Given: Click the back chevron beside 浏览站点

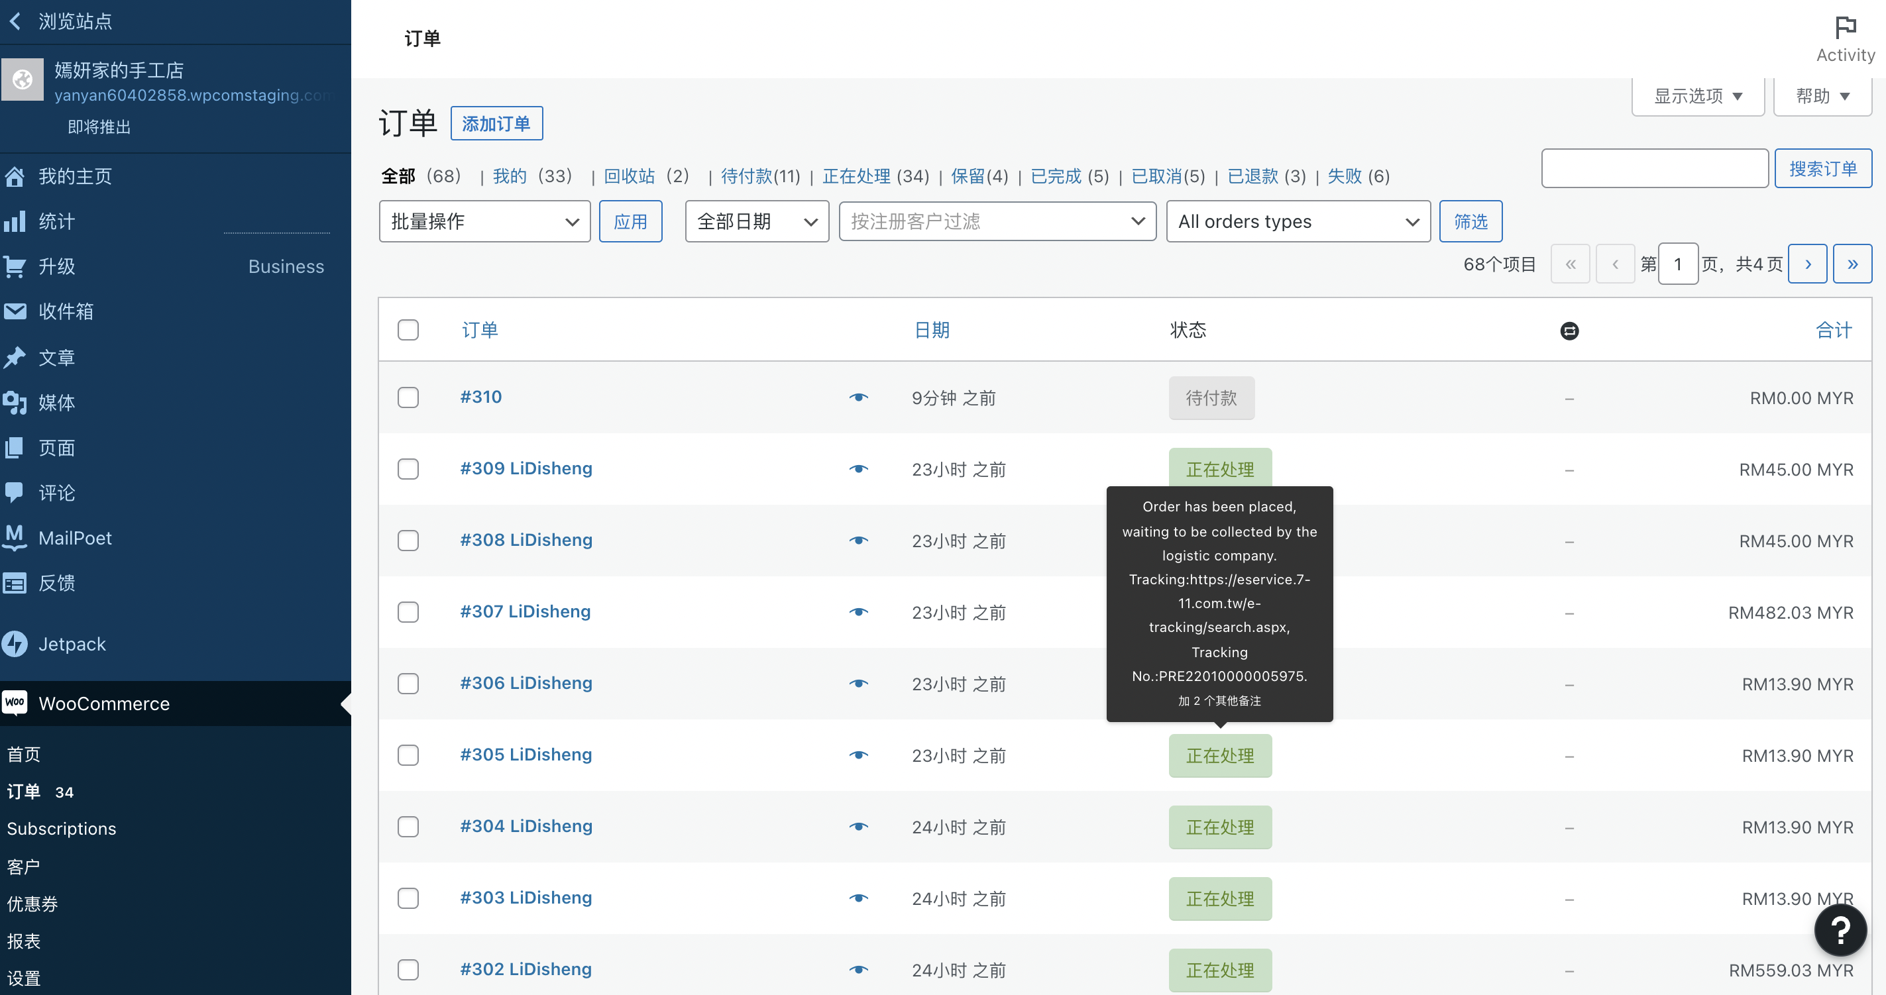Looking at the screenshot, I should tap(15, 21).
